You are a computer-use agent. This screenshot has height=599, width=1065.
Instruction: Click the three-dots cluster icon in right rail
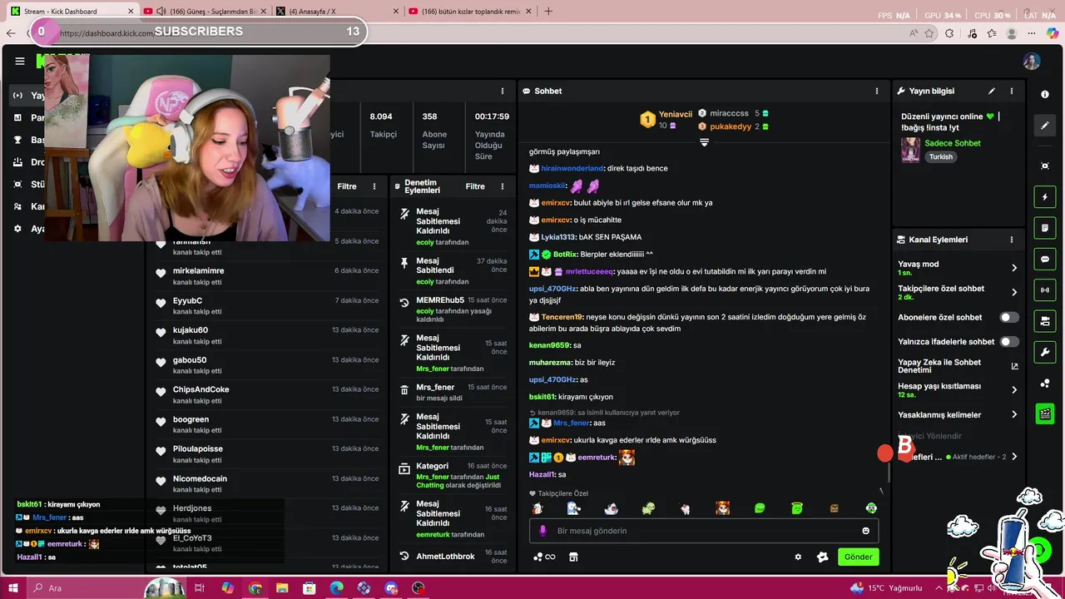click(x=1045, y=383)
